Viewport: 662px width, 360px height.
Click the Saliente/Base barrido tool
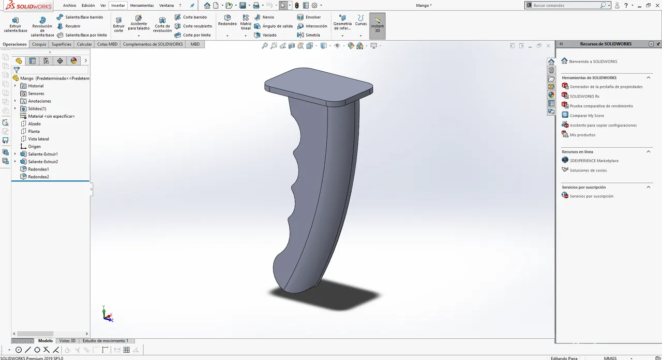pyautogui.click(x=80, y=17)
